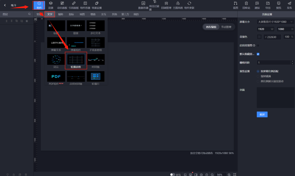Image resolution: width=295 pixels, height=176 pixels.
Task: Toggle the 交互 interaction switch
Action: (x=172, y=175)
